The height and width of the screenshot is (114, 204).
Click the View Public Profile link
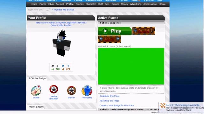tap(61, 25)
